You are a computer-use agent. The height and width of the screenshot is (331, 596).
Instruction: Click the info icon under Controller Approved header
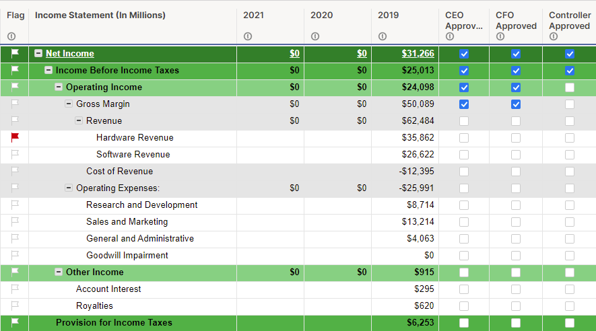coord(554,36)
